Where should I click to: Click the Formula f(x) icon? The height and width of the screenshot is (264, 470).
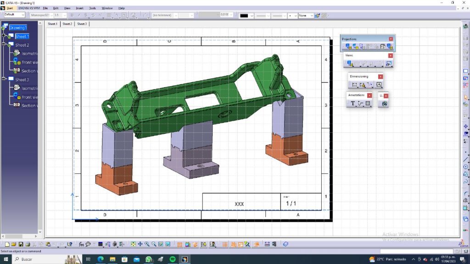[x=81, y=244]
